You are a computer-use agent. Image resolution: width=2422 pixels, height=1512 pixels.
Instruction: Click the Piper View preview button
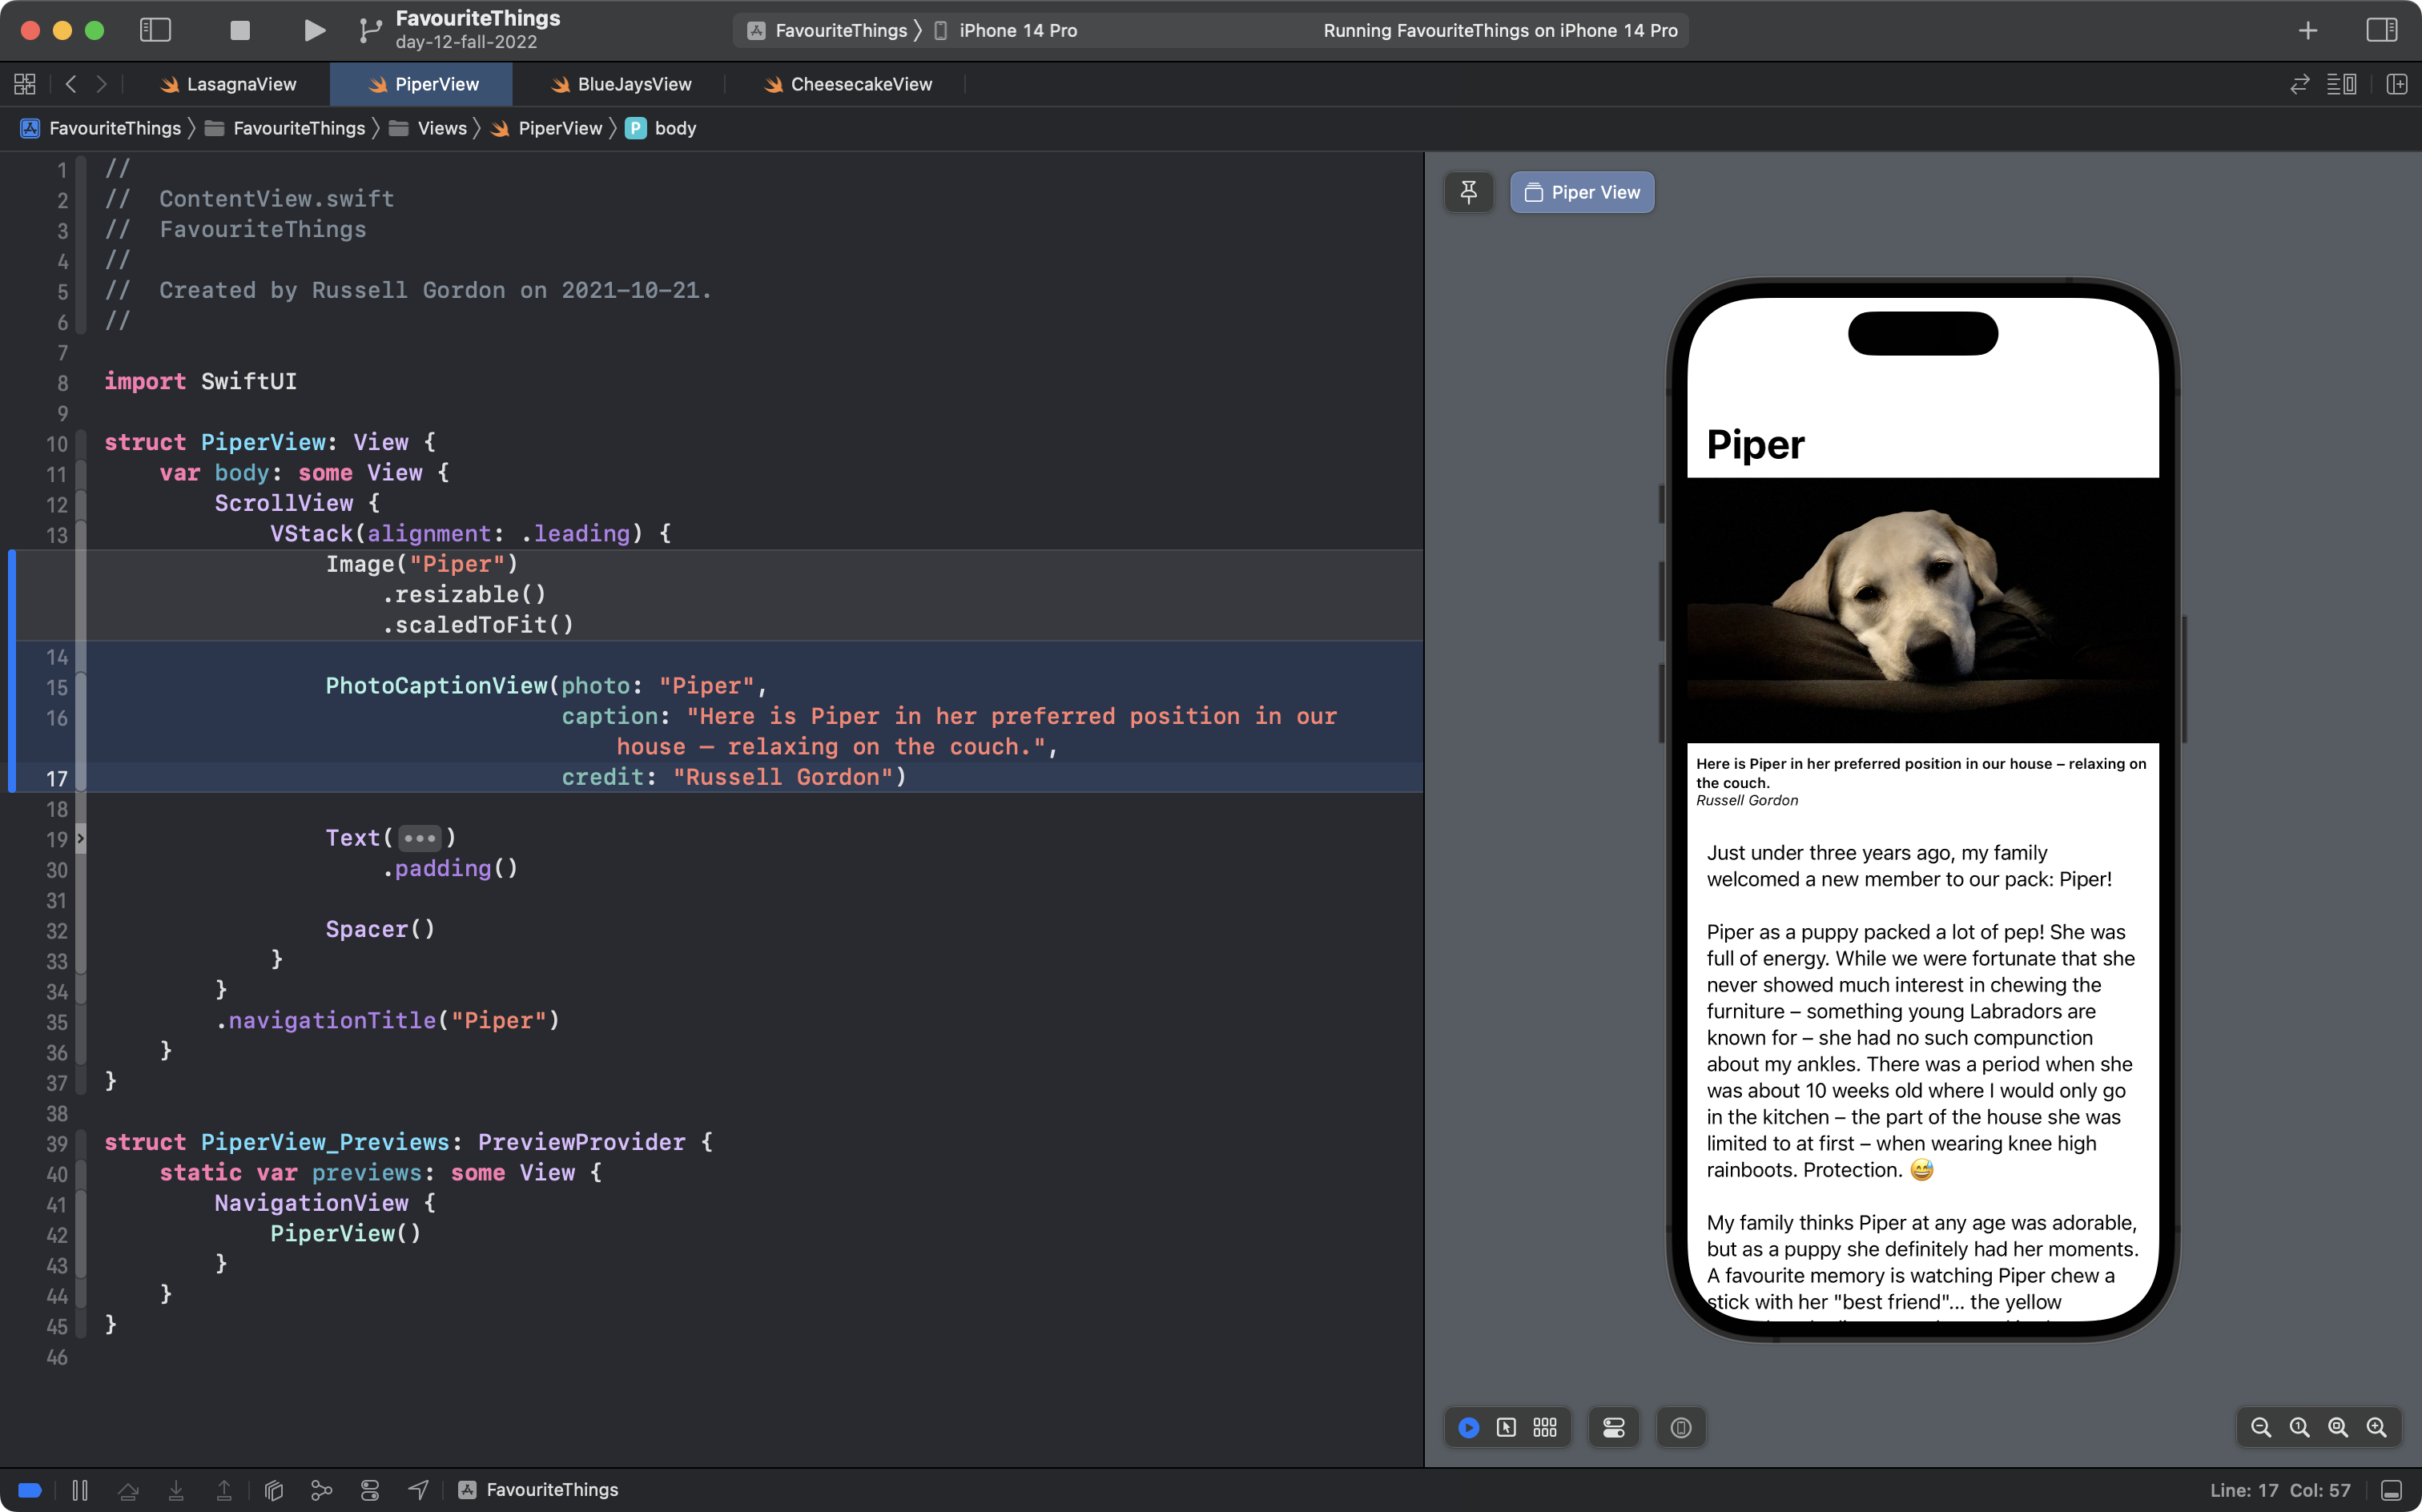(1582, 192)
